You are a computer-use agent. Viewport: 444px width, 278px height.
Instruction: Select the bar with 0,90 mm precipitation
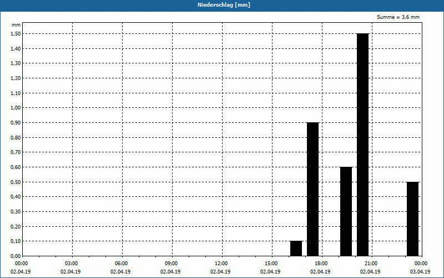pyautogui.click(x=313, y=189)
